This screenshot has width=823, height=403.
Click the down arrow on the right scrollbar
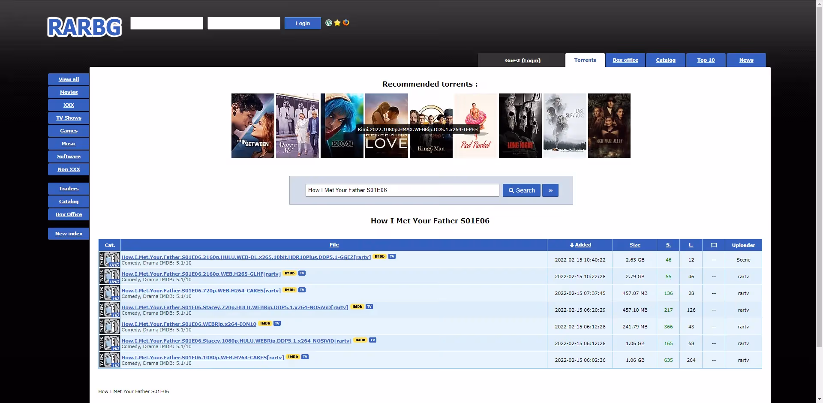click(818, 399)
